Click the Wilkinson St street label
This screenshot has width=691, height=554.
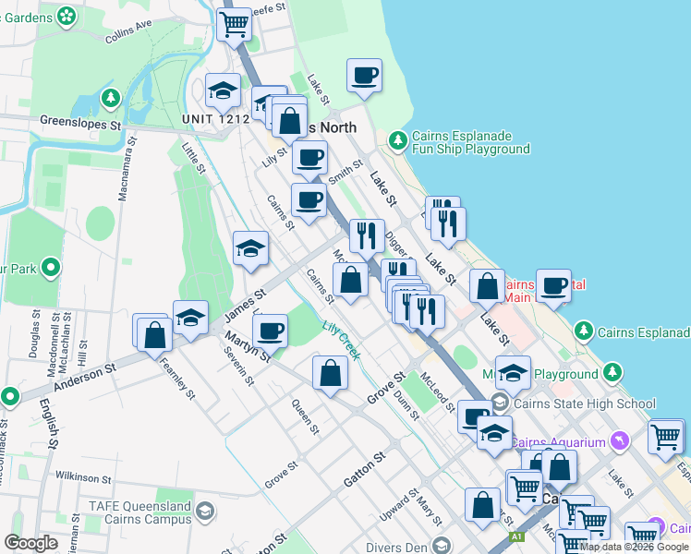83,477
